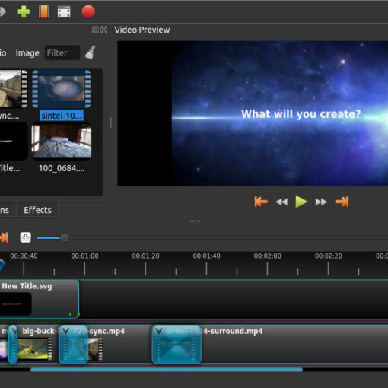Click the broom icon to clear the filter
This screenshot has width=388, height=388.
90,52
